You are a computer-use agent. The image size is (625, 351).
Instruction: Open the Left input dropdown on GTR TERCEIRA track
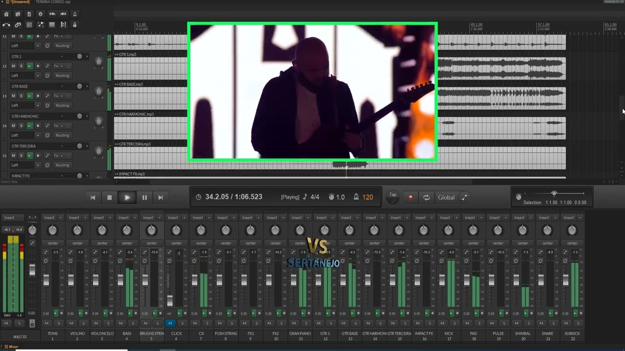pyautogui.click(x=25, y=165)
